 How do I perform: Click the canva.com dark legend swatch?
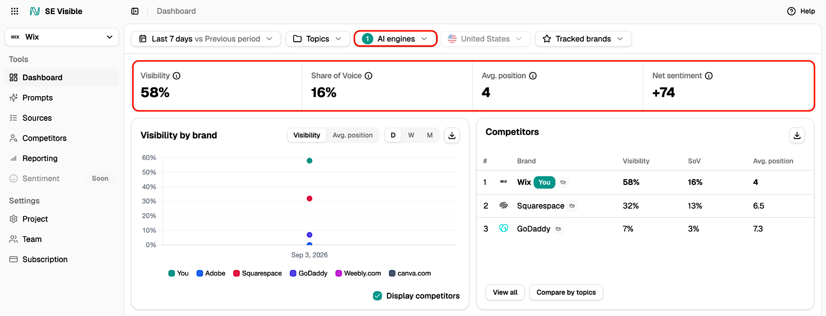[x=392, y=274]
